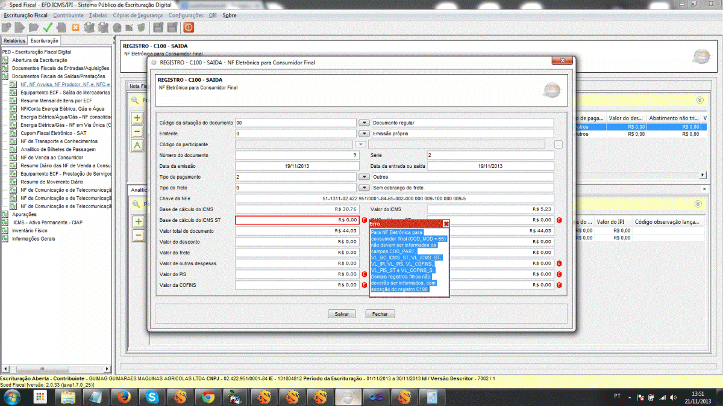
Task: Switch to the Escrituração tab
Action: [44, 41]
